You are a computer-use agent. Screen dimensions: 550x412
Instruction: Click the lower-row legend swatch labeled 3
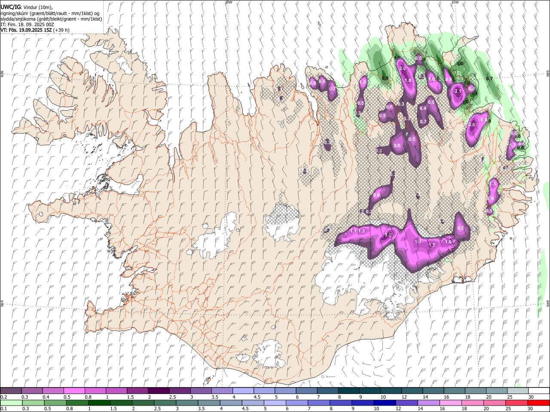[187, 403]
